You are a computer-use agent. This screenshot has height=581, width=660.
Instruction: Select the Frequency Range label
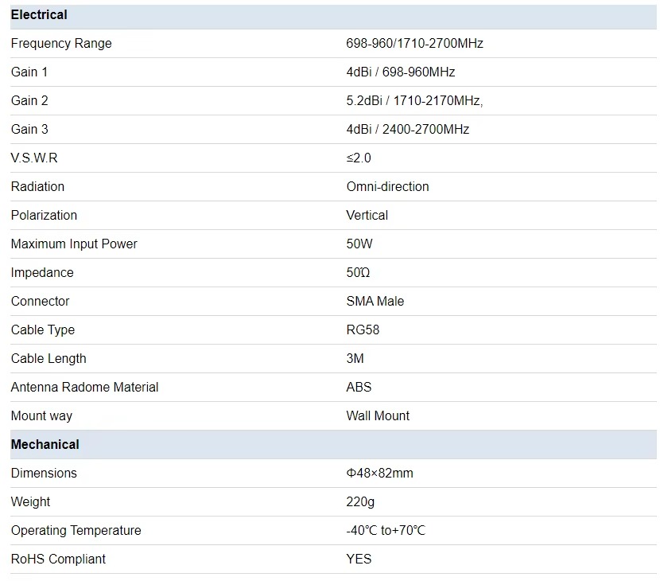tap(61, 44)
